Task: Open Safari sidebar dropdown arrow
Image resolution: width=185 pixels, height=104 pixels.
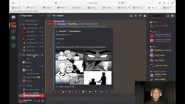Action: click(x=16, y=3)
